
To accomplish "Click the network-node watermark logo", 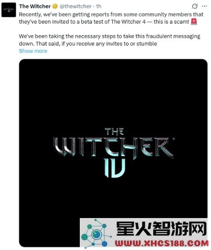I will click(97, 234).
